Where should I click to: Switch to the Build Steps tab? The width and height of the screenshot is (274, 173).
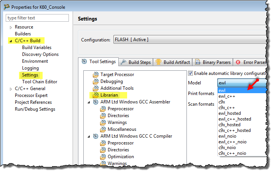pyautogui.click(x=135, y=62)
